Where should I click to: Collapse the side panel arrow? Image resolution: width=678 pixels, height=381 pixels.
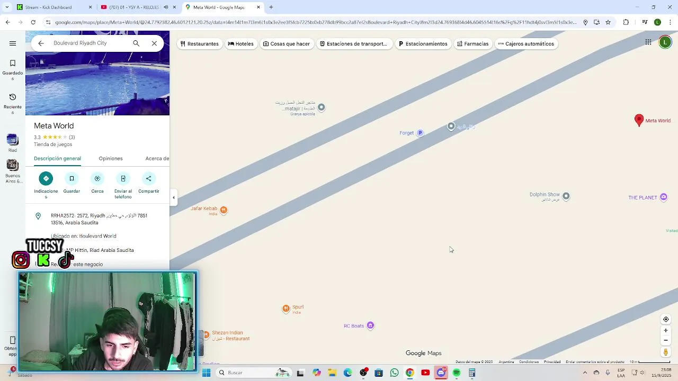tap(173, 198)
